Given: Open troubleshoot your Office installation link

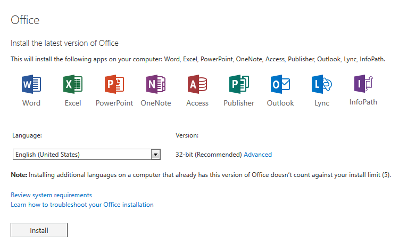Looking at the screenshot, I should coord(82,205).
